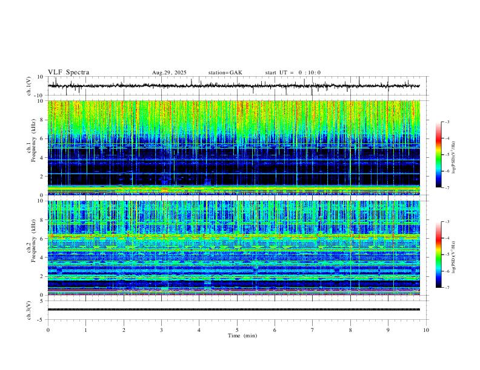480x370 pixels.
Task: Click the time axis tick label "9"
Action: click(388, 330)
